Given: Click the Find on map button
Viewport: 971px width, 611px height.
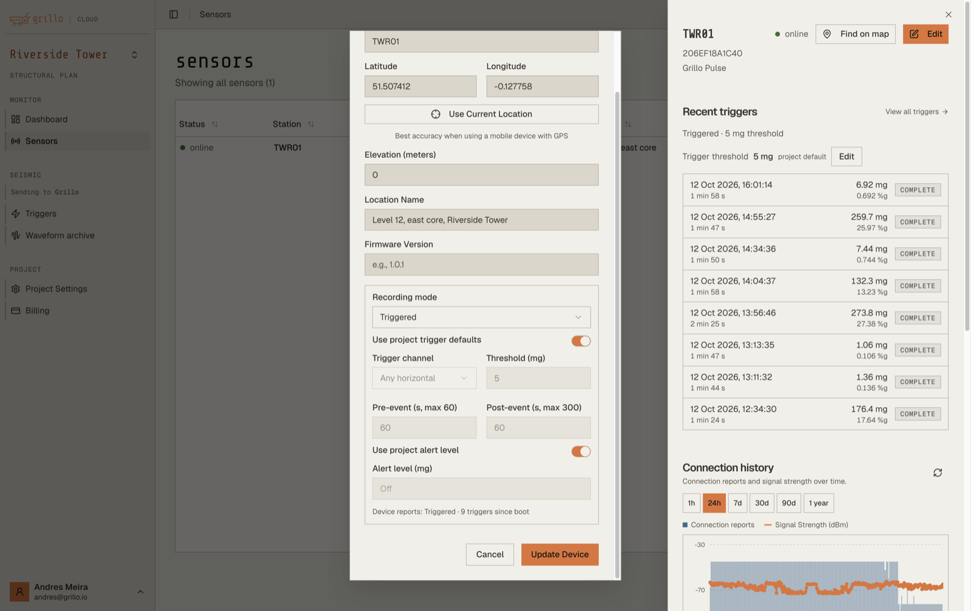Looking at the screenshot, I should [x=856, y=34].
